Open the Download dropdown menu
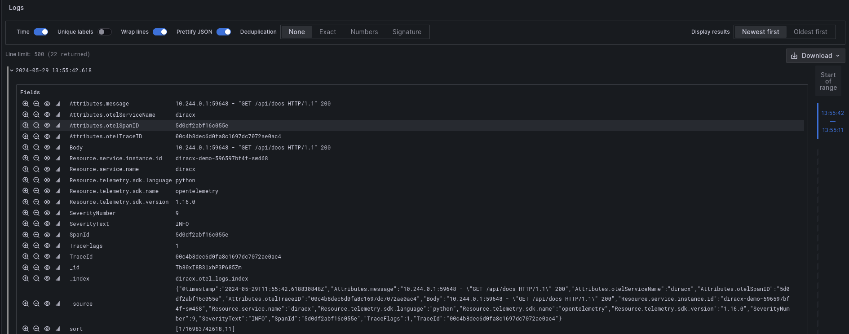This screenshot has width=849, height=334. (x=815, y=56)
